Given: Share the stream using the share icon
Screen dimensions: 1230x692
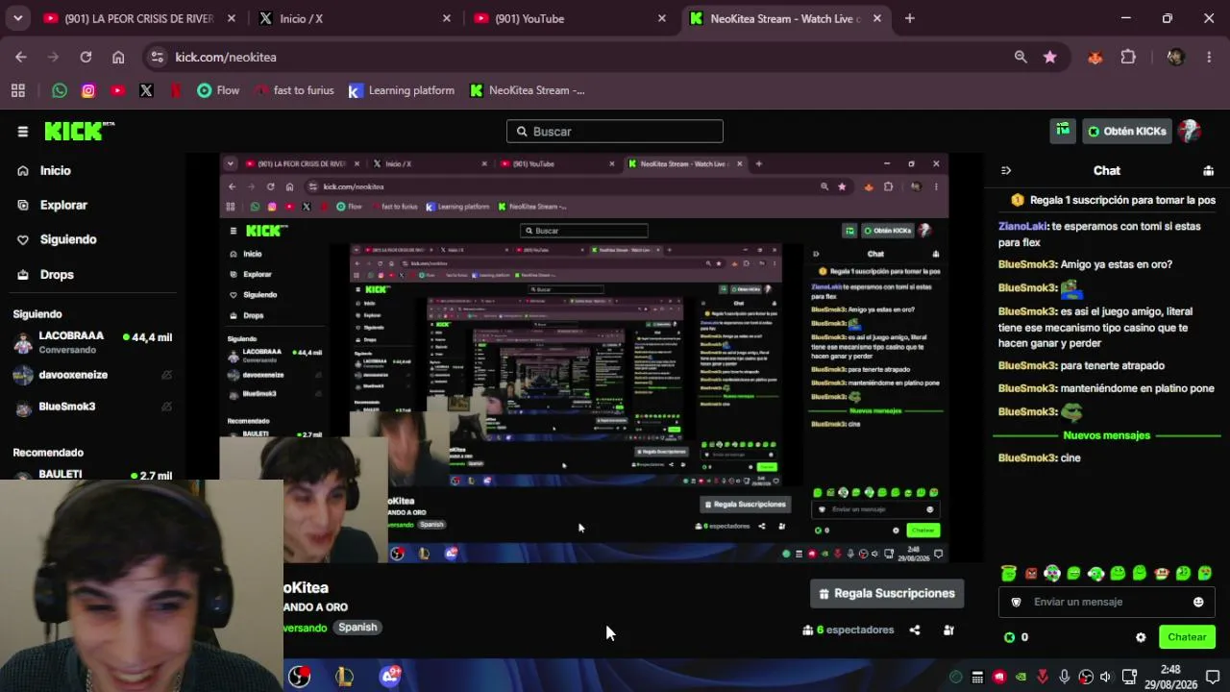Looking at the screenshot, I should pyautogui.click(x=915, y=630).
